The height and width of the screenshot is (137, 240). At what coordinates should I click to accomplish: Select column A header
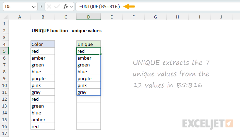[x=20, y=17]
